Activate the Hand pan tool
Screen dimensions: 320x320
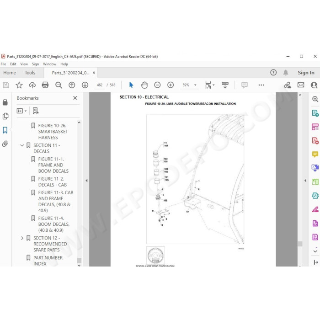144,85
